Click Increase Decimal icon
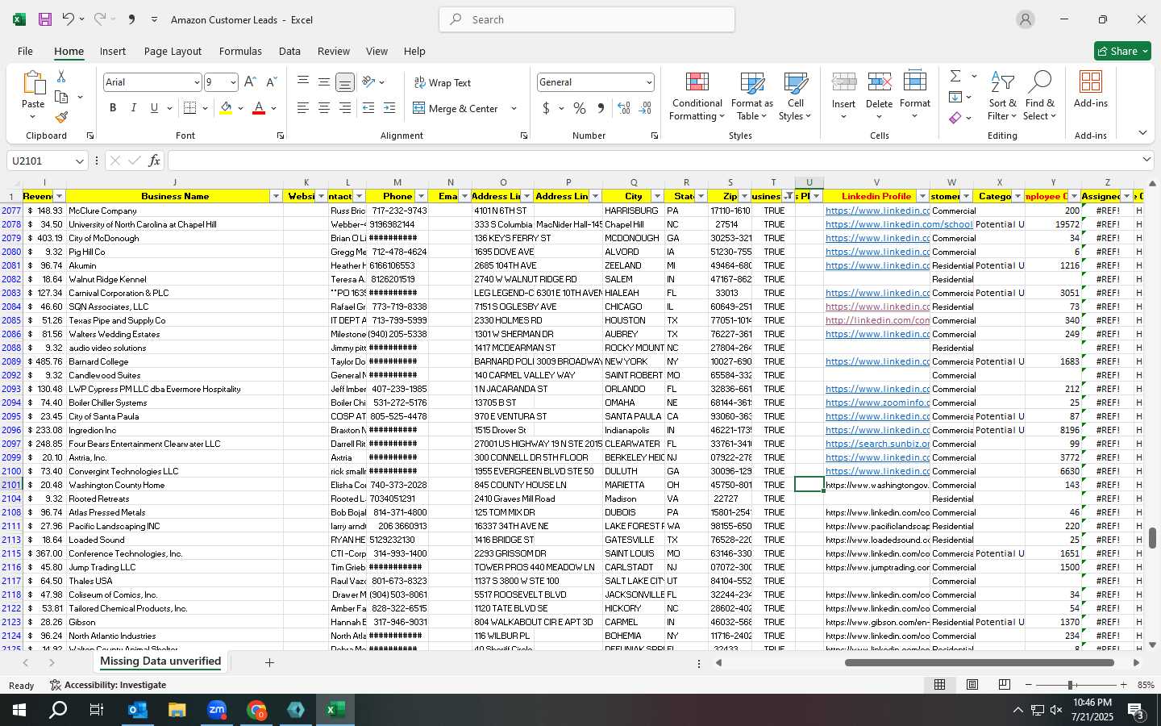This screenshot has height=726, width=1161. tap(624, 108)
